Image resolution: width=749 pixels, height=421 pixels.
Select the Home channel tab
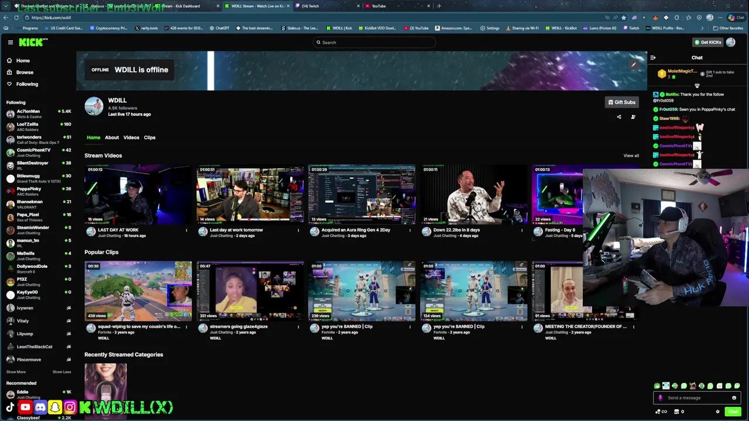pos(94,137)
